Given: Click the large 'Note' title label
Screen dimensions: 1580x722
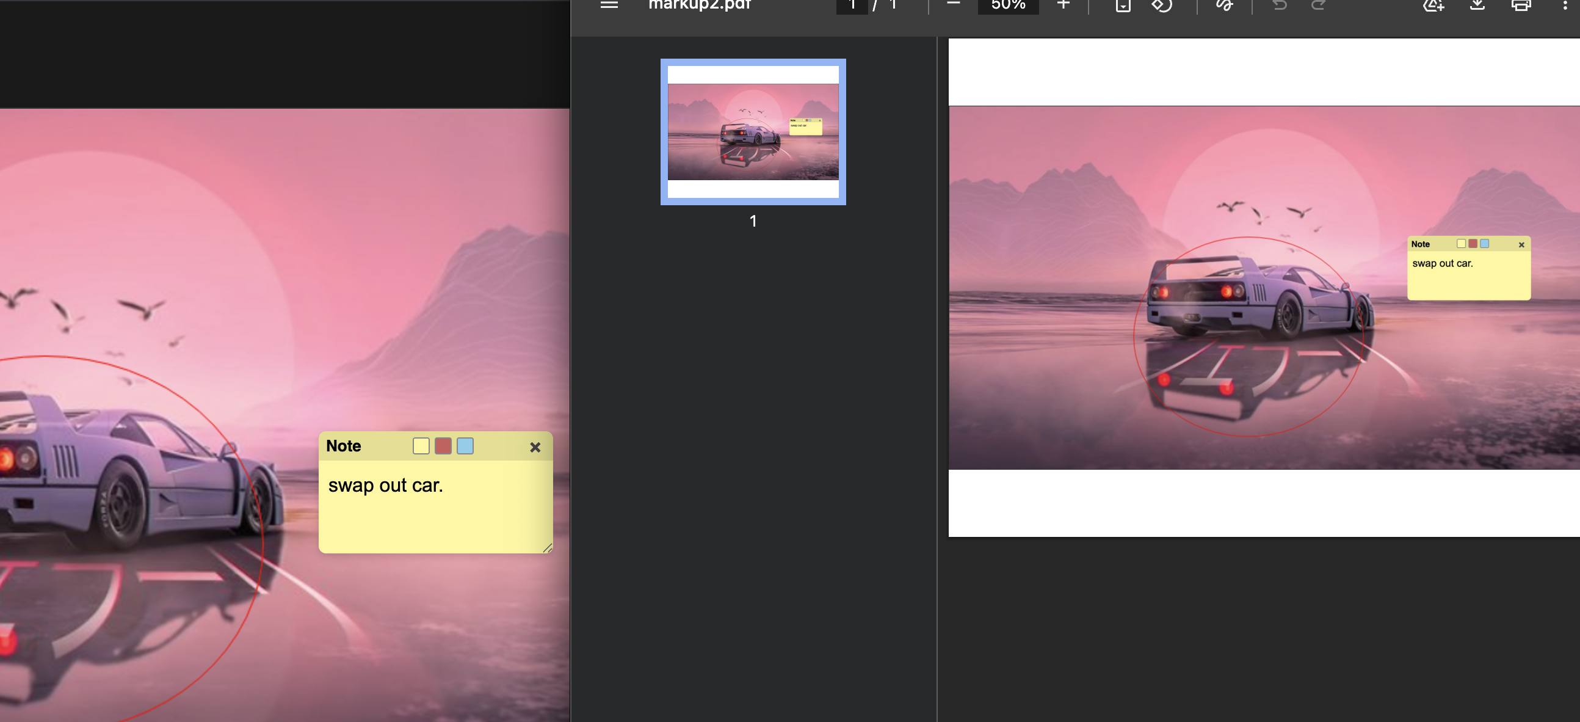Looking at the screenshot, I should (344, 446).
